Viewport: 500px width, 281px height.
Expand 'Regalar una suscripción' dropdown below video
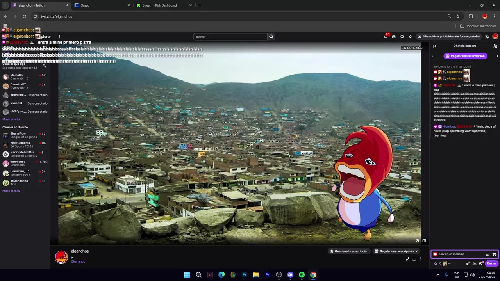[x=396, y=251]
